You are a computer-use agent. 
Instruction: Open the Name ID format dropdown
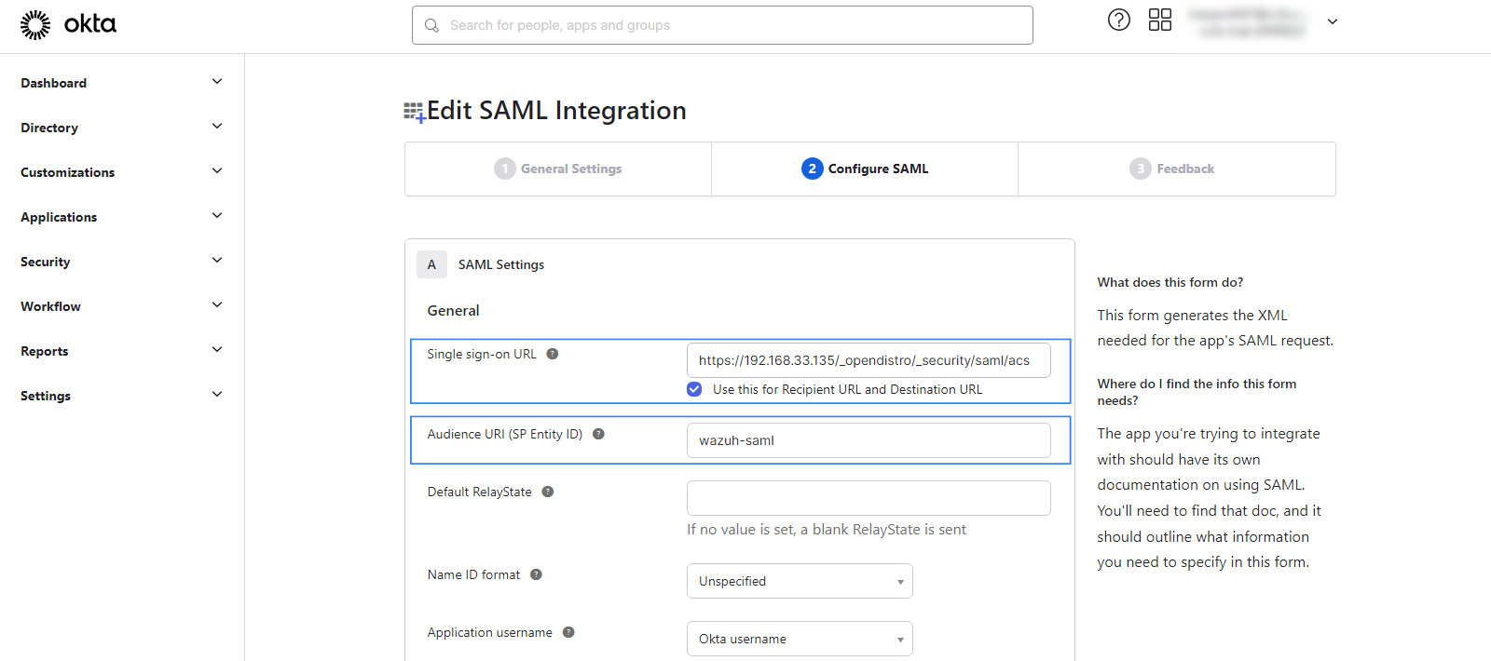[799, 581]
